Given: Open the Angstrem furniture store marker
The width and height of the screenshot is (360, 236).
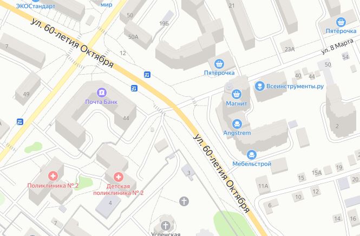Looking at the screenshot, I should pyautogui.click(x=237, y=124).
